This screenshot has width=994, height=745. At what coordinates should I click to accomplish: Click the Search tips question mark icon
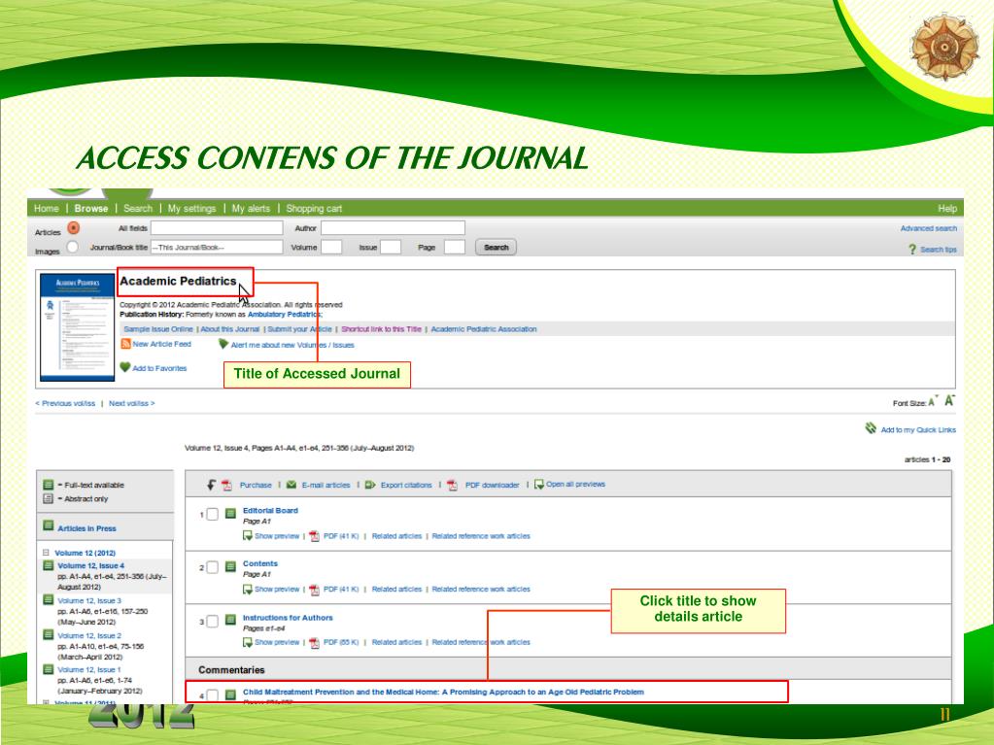tap(912, 250)
